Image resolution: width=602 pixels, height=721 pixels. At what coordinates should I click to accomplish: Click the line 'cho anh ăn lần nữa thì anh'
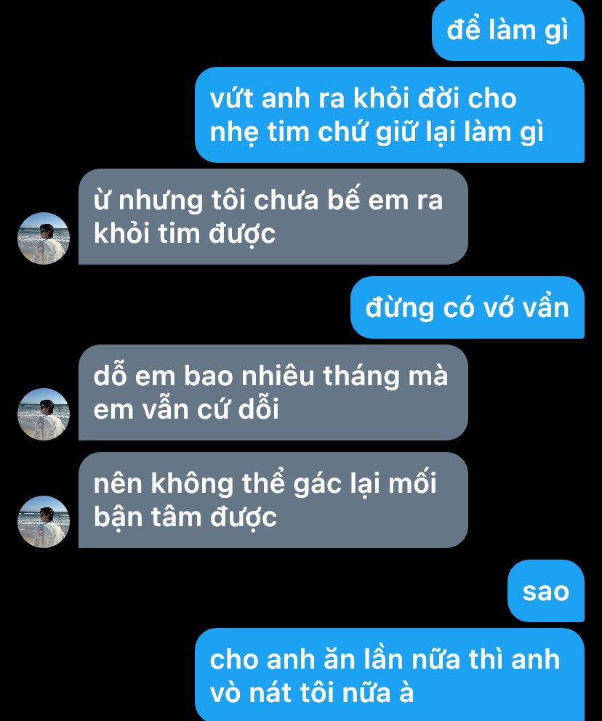click(x=385, y=659)
